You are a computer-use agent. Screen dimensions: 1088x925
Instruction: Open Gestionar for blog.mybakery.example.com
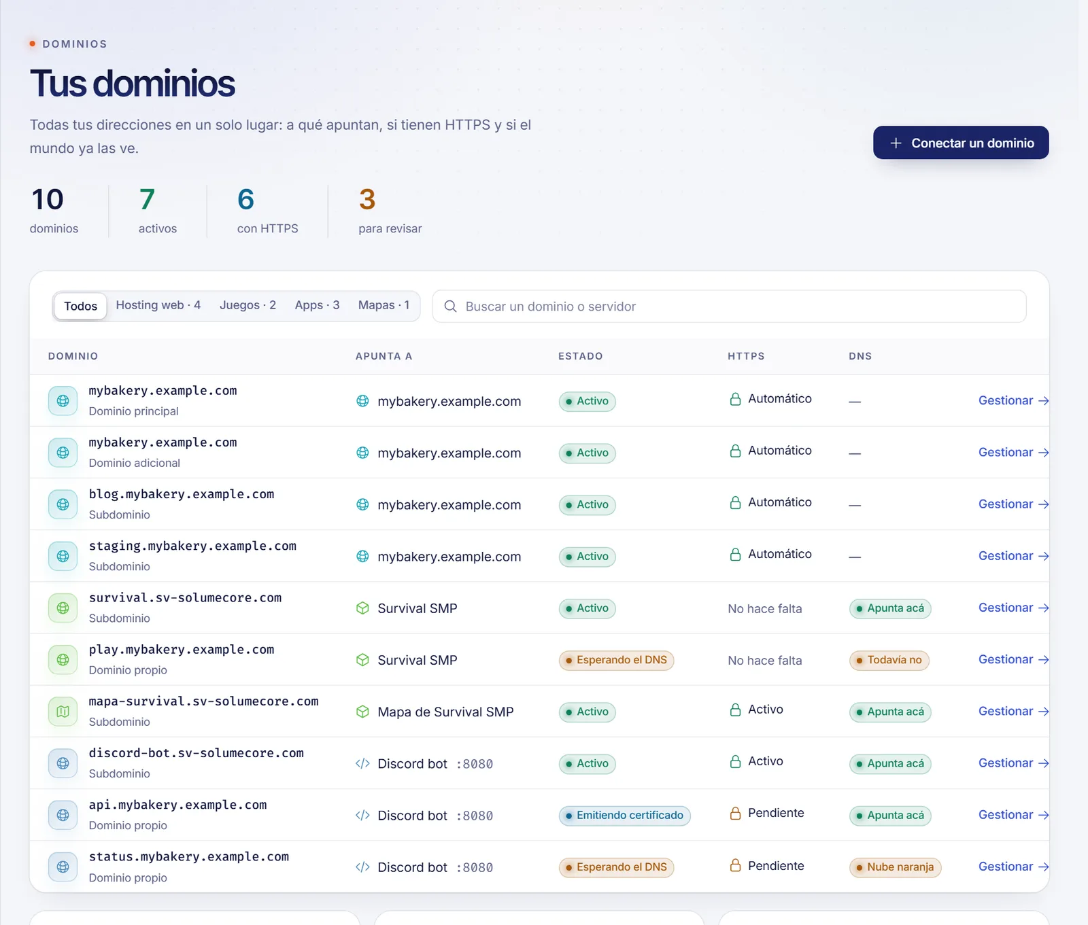(1013, 504)
